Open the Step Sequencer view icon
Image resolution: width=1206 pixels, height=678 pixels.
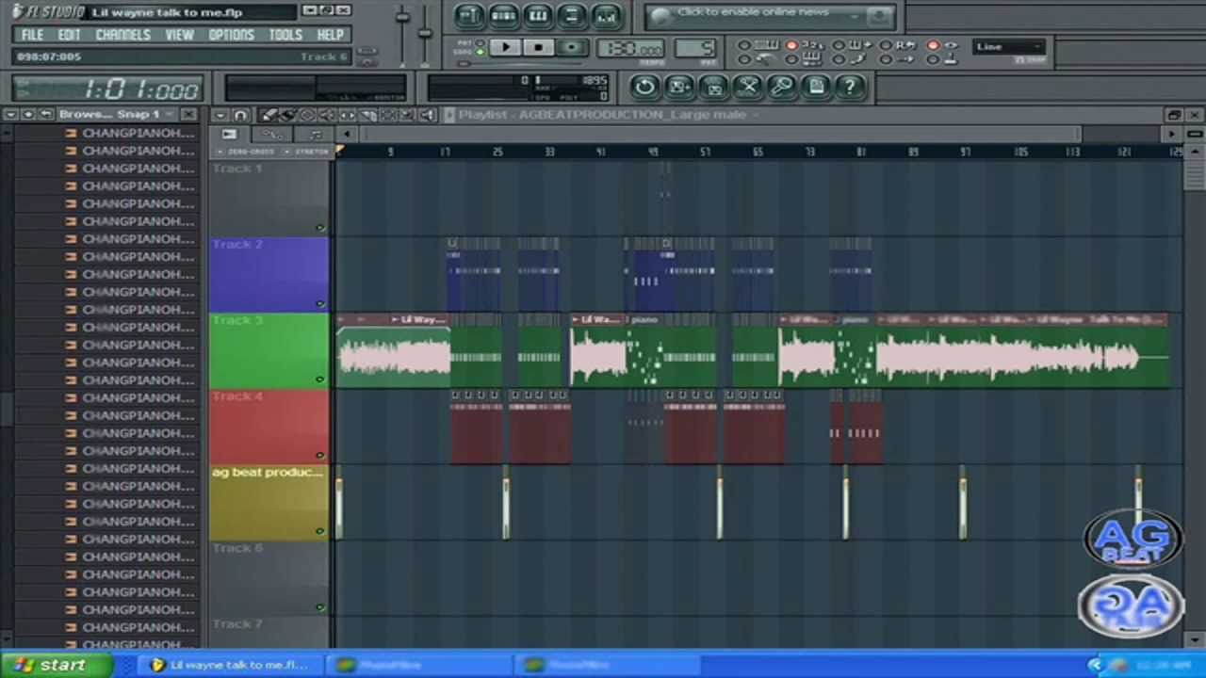coord(503,15)
